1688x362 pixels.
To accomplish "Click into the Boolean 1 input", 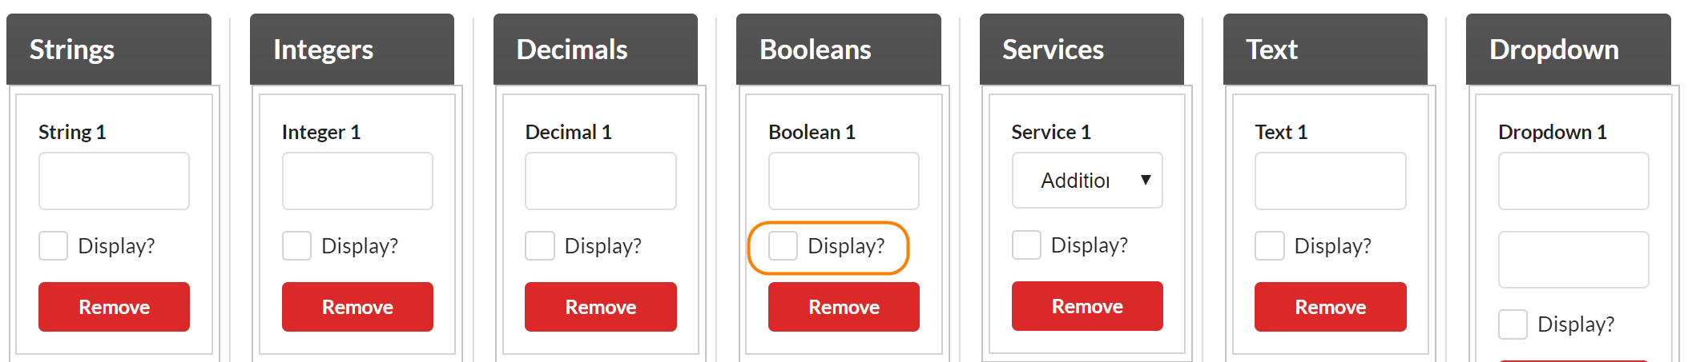I will [844, 181].
